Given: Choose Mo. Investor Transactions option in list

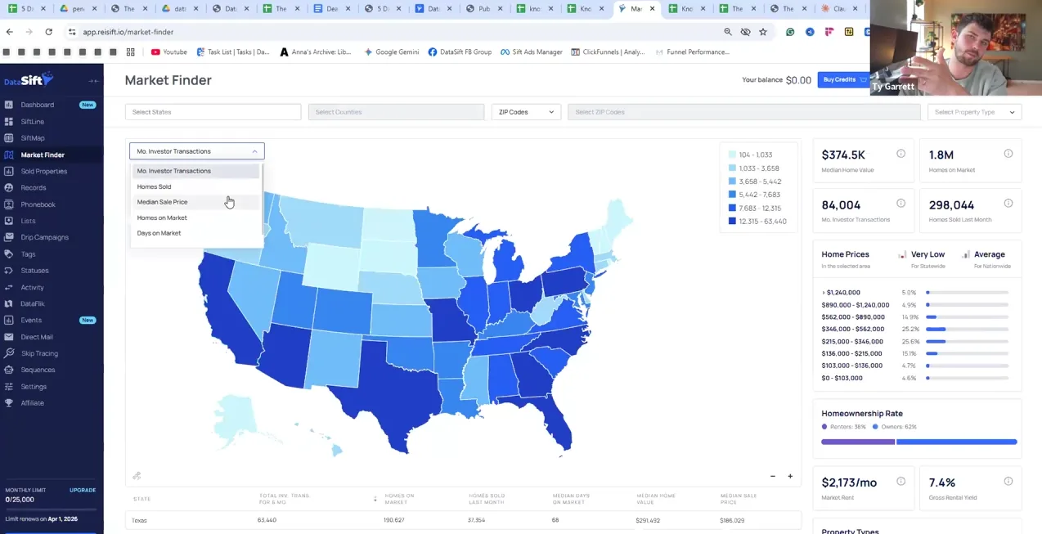Looking at the screenshot, I should (195, 171).
